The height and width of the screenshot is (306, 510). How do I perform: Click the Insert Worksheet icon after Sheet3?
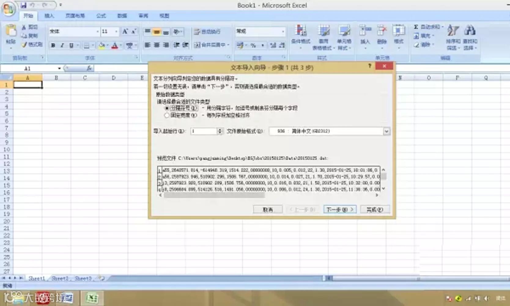click(x=102, y=278)
